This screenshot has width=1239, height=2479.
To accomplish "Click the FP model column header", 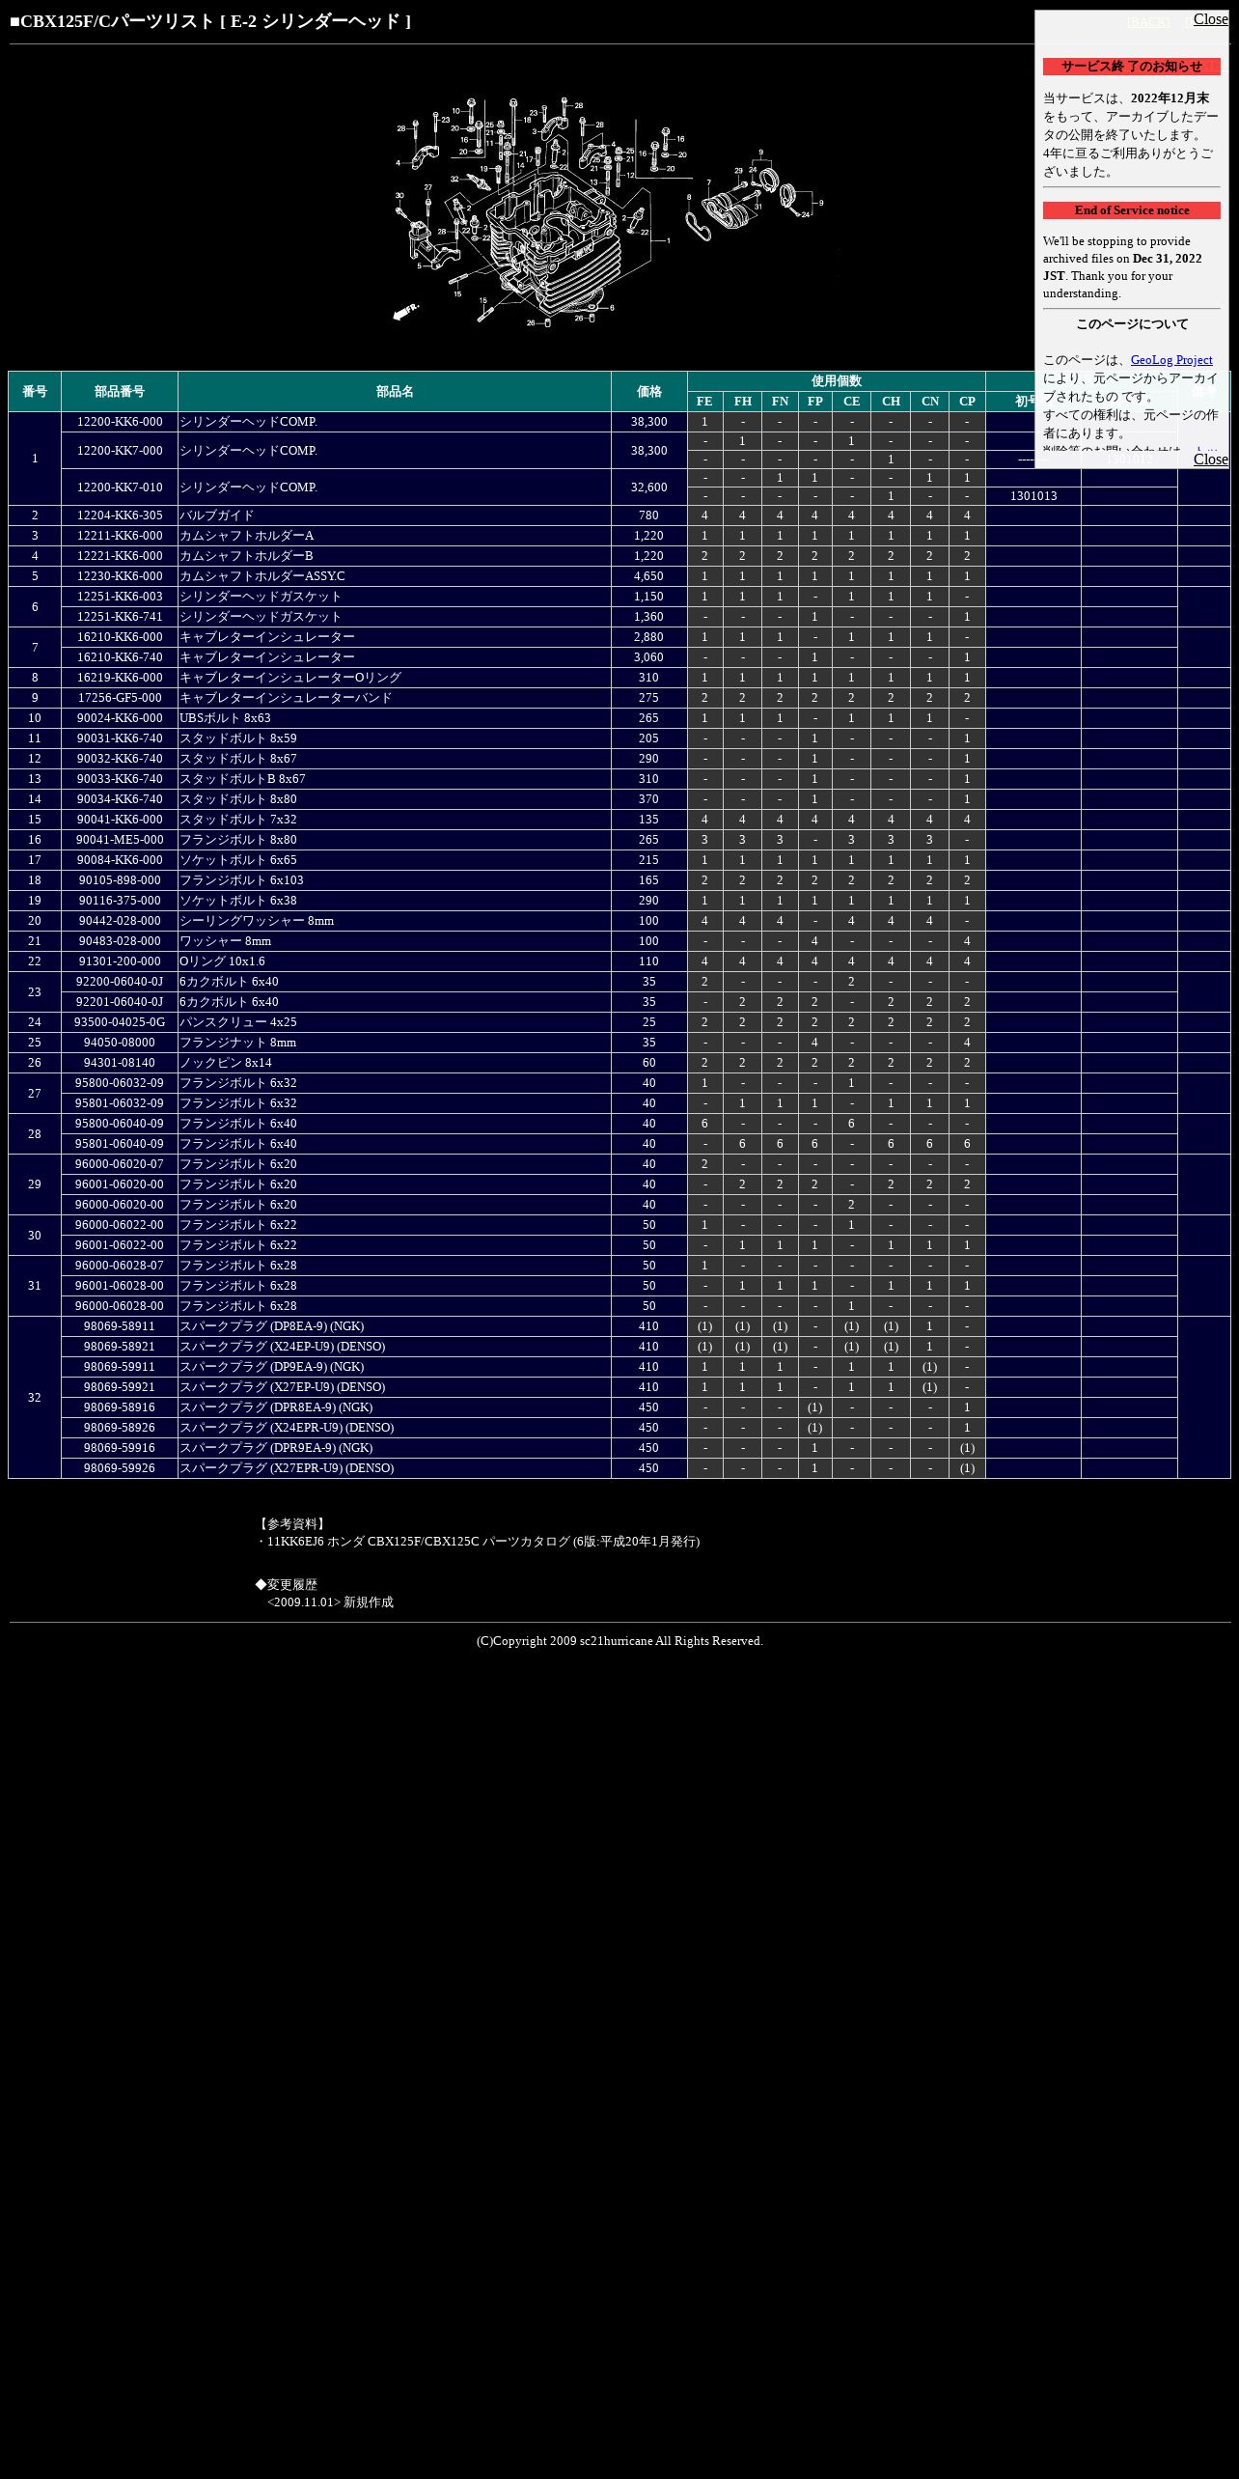I will pos(815,402).
